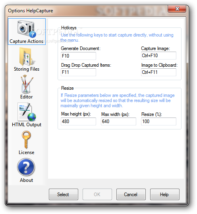
Task: Open the Storing Files folder icon
Action: pyautogui.click(x=27, y=57)
